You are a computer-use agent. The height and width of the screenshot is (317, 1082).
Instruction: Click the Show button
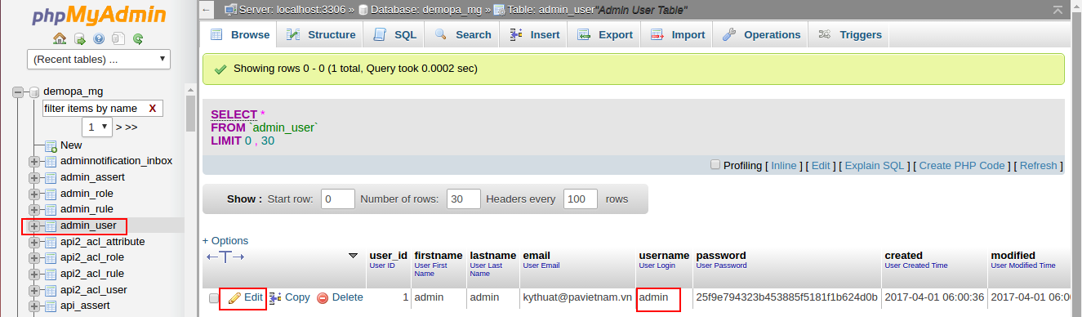tap(244, 199)
